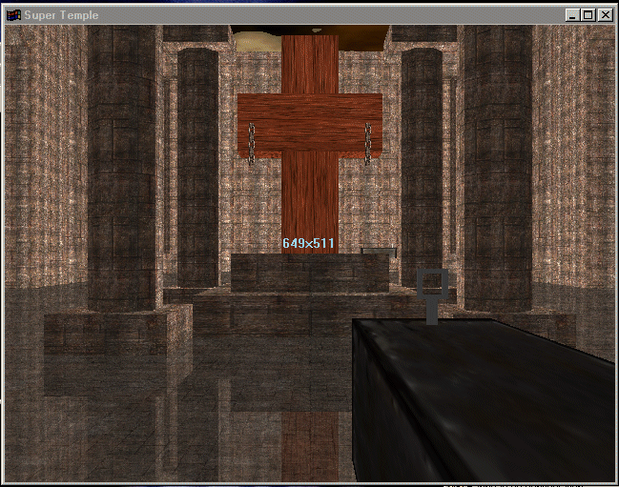619x487 pixels.
Task: Click the Super Temple window title text
Action: (x=62, y=15)
